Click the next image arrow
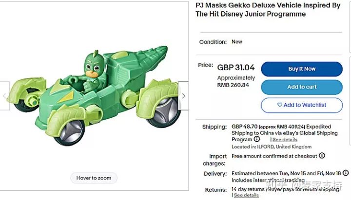Screen dimensions: 351x200 click(x=183, y=96)
